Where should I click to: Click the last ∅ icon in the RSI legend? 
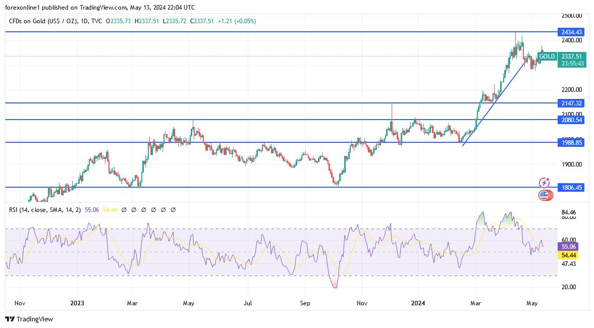coord(173,209)
